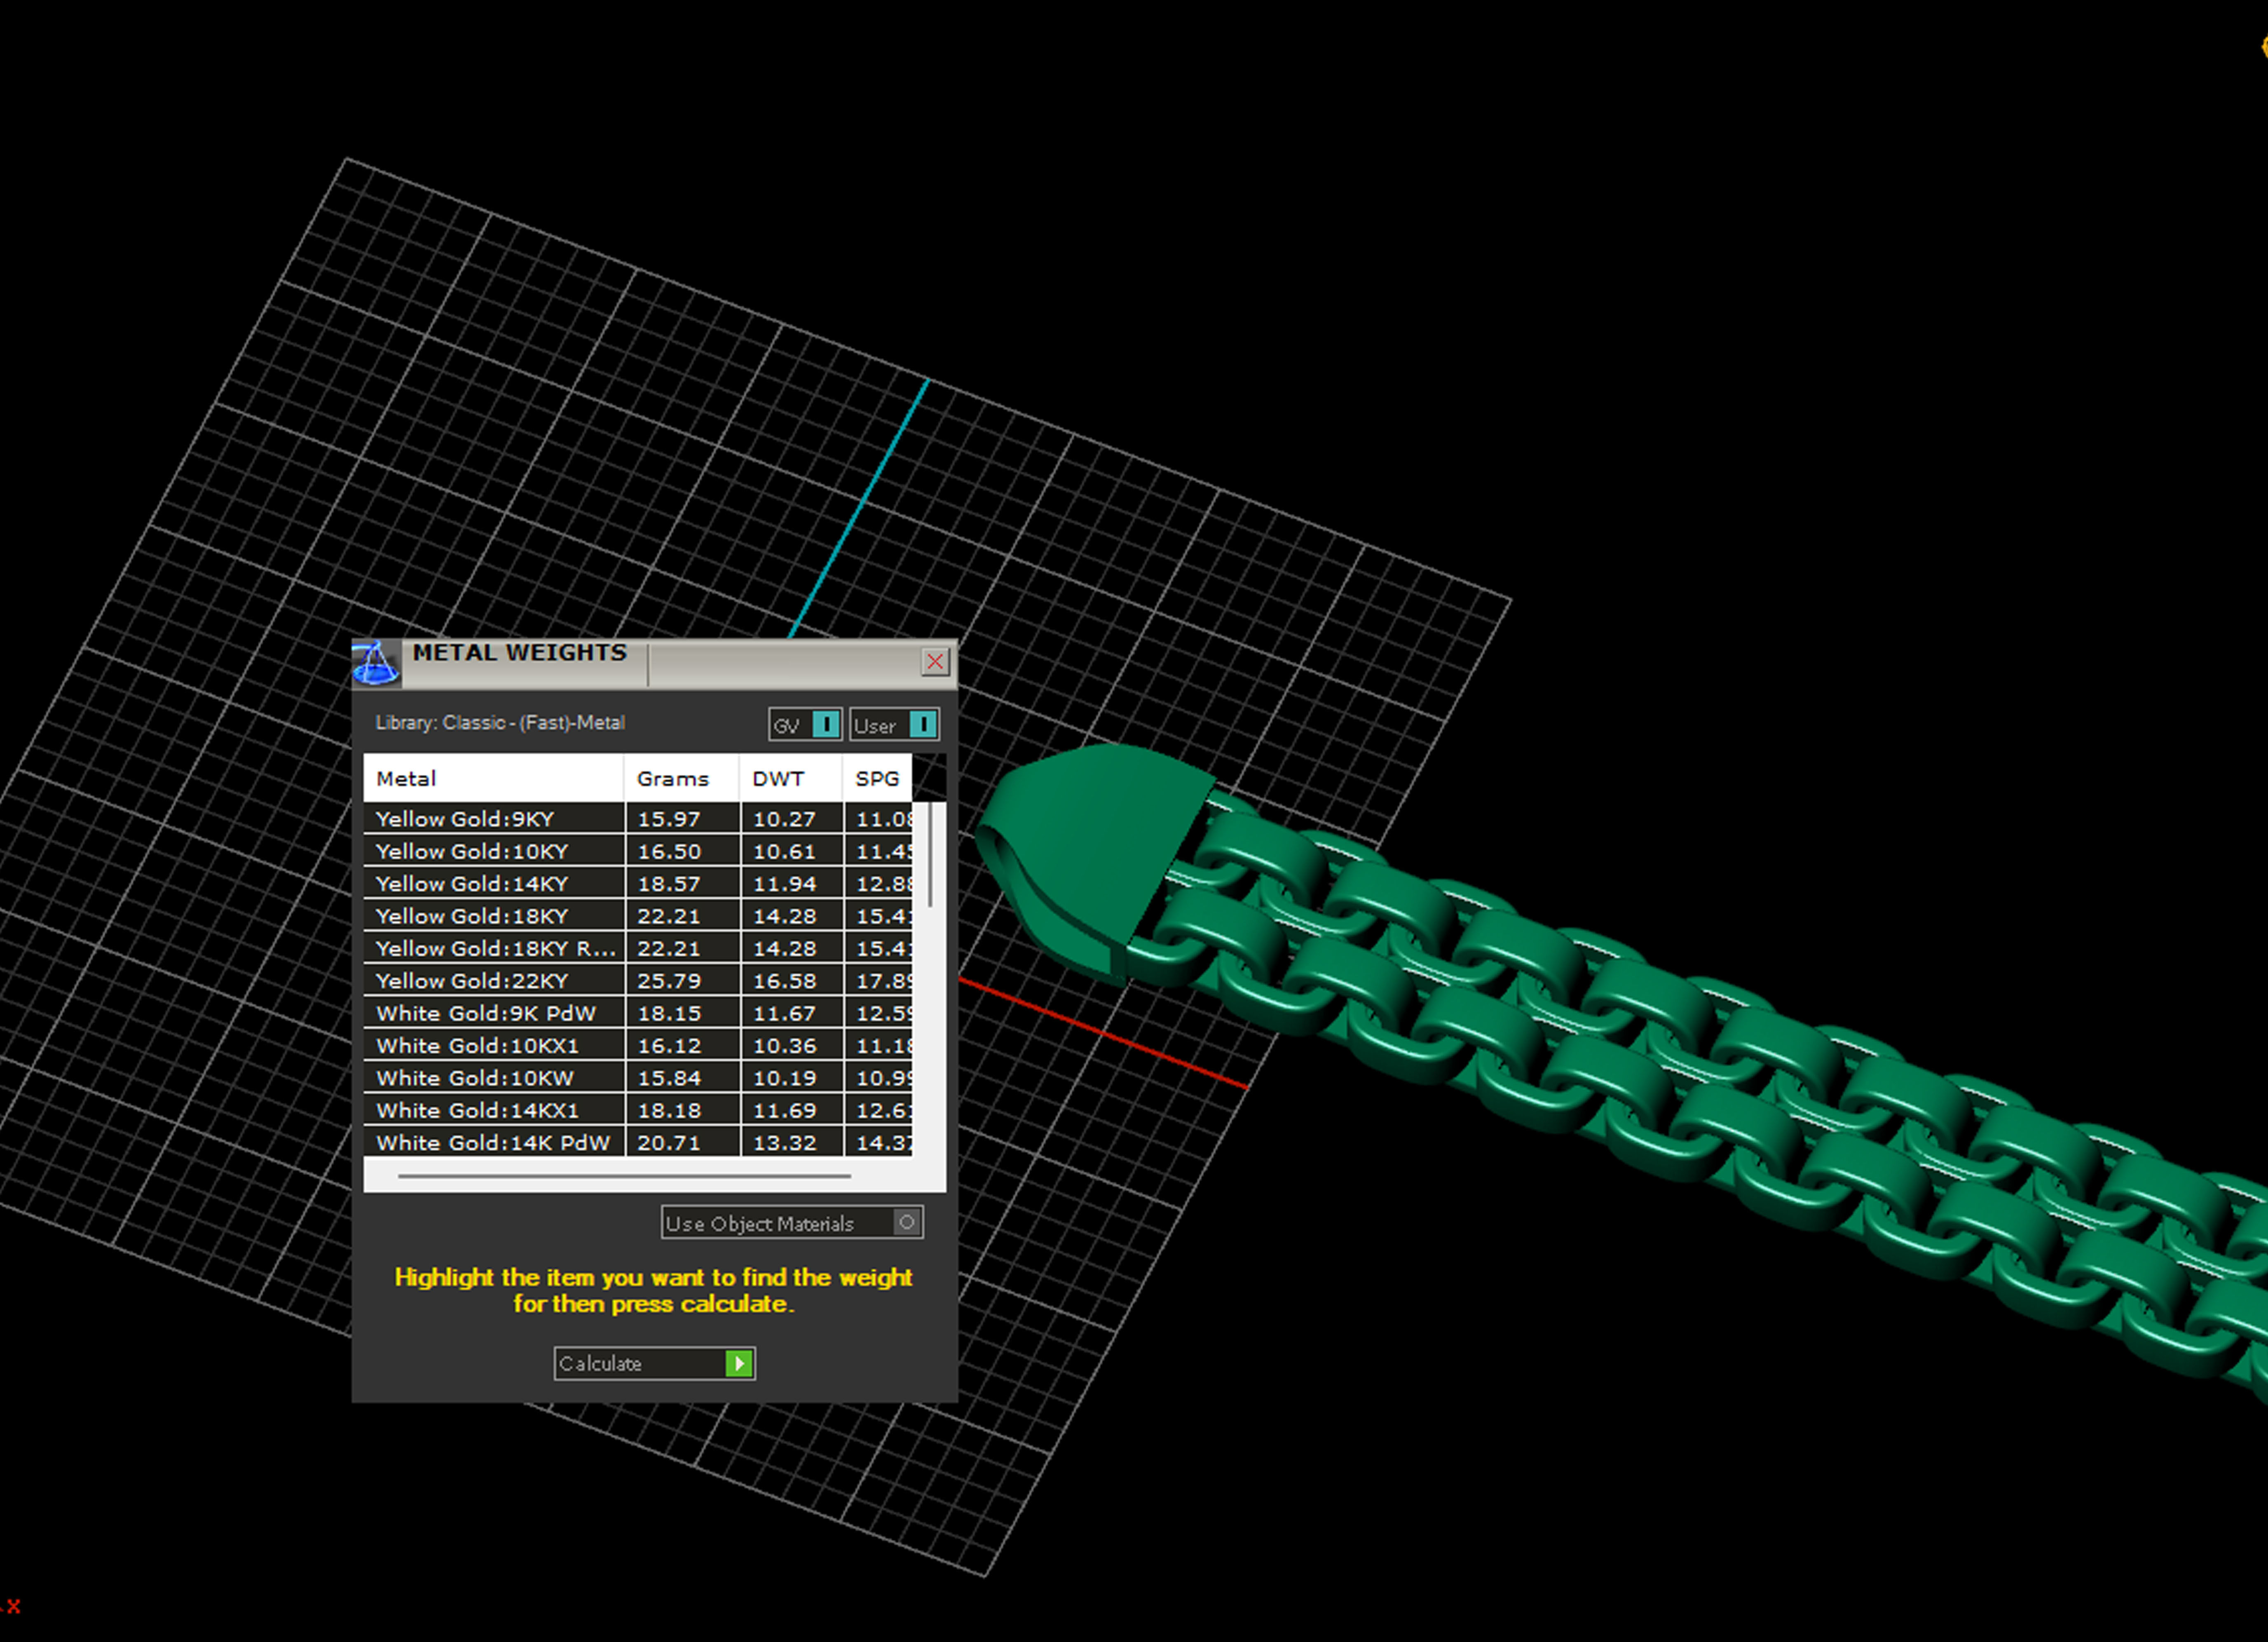Sort by the DWT column header
2268x1642 pixels.
[x=791, y=778]
